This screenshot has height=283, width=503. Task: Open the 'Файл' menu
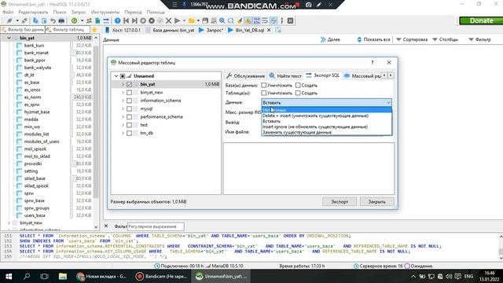(x=8, y=12)
